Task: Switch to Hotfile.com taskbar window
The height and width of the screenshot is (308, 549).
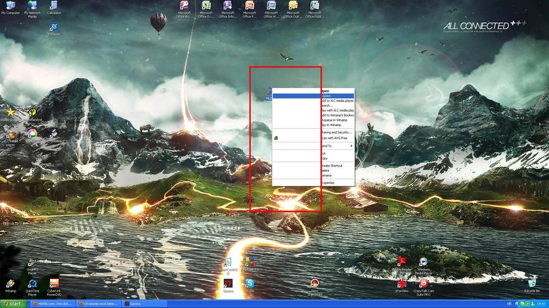Action: pos(52,304)
